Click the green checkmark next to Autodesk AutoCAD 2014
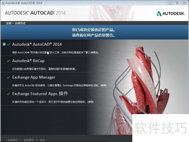The height and width of the screenshot is (142, 189). tap(9, 45)
